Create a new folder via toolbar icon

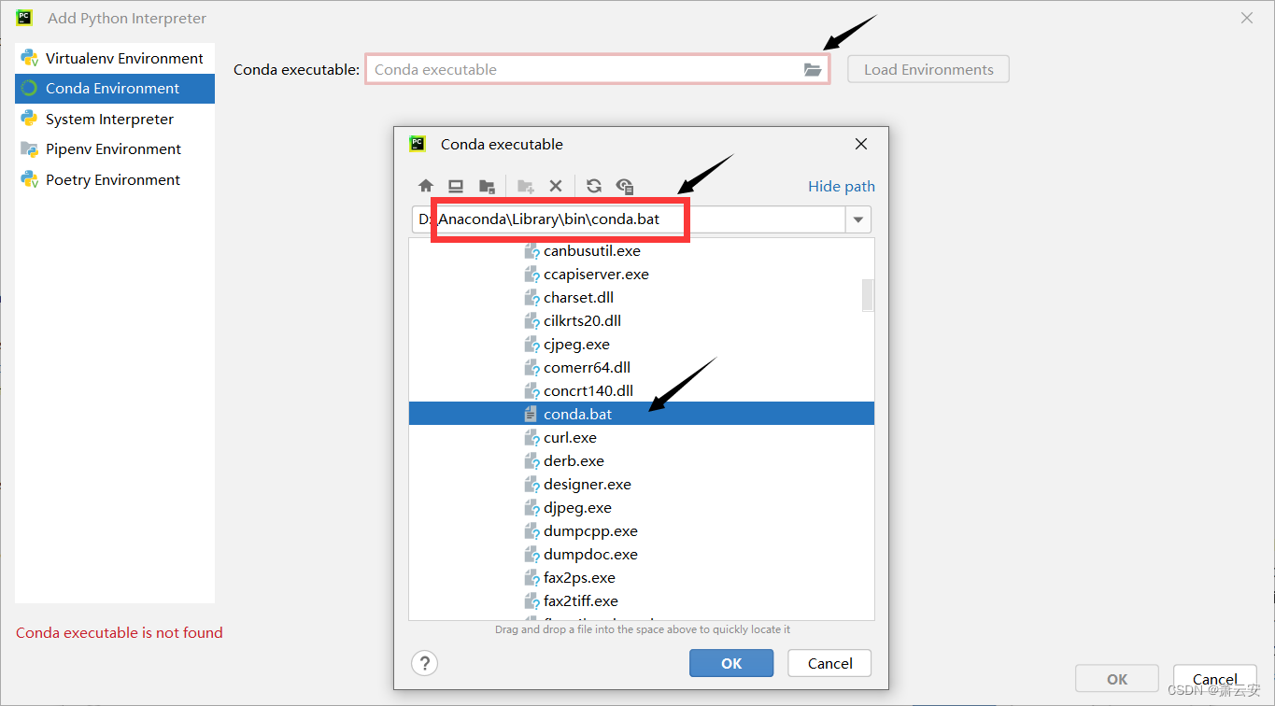[525, 186]
